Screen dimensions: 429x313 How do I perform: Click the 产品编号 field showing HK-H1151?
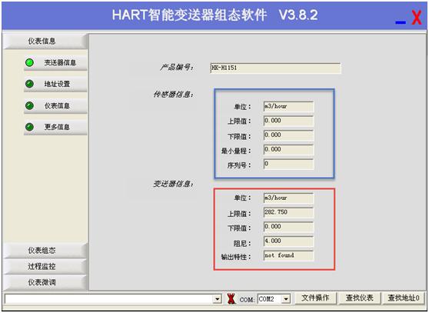click(x=275, y=68)
